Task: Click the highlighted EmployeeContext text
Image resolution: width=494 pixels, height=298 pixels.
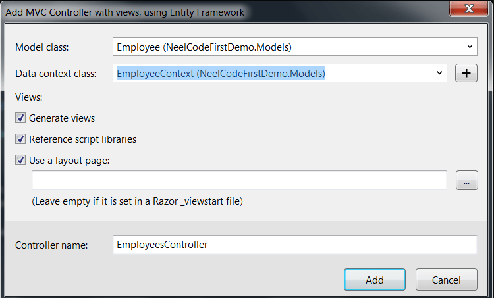Action: pos(221,74)
